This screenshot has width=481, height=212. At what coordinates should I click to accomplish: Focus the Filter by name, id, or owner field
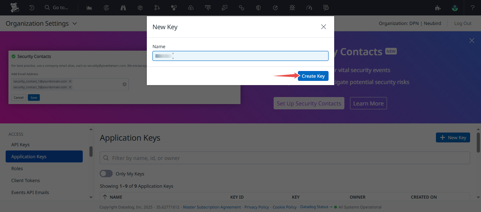coord(285,158)
